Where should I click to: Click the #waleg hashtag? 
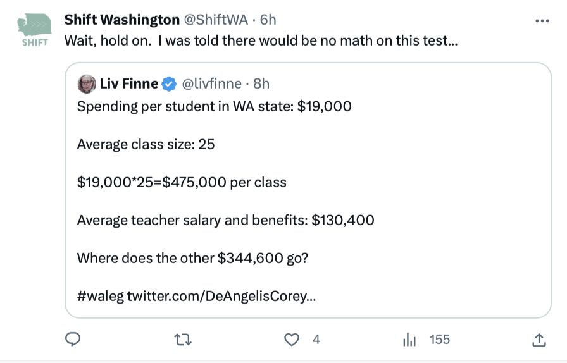[99, 296]
